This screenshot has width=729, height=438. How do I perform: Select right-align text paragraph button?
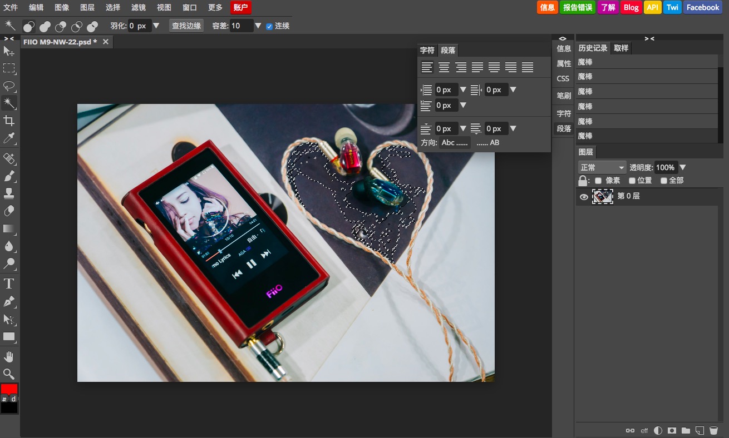click(x=461, y=67)
